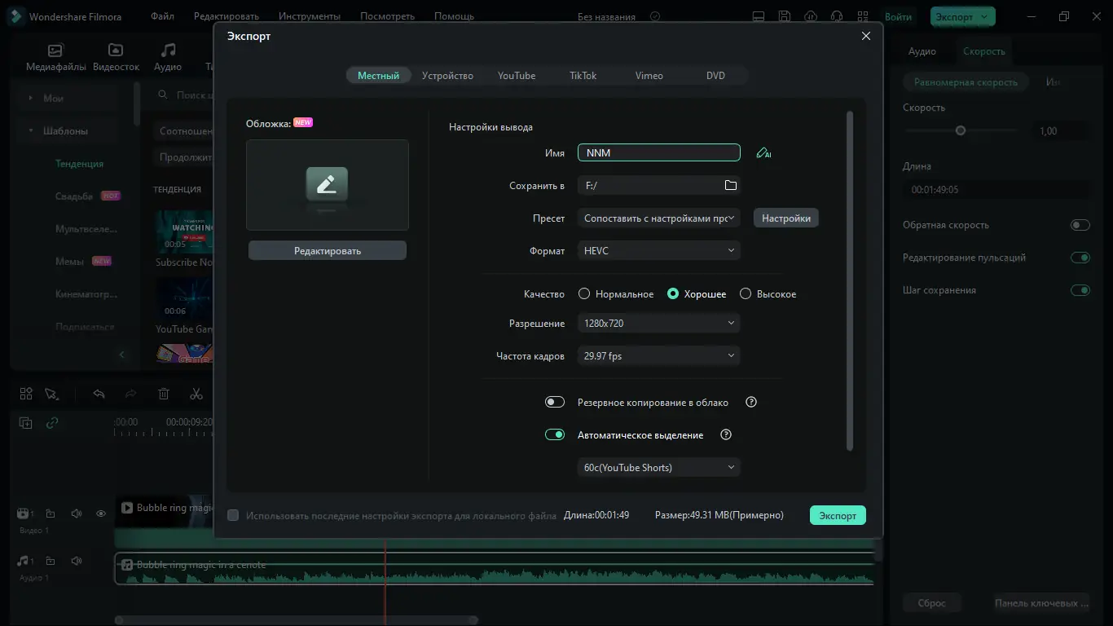Viewport: 1113px width, 626px height.
Task: Click the trash delete icon in timeline
Action: tap(164, 394)
